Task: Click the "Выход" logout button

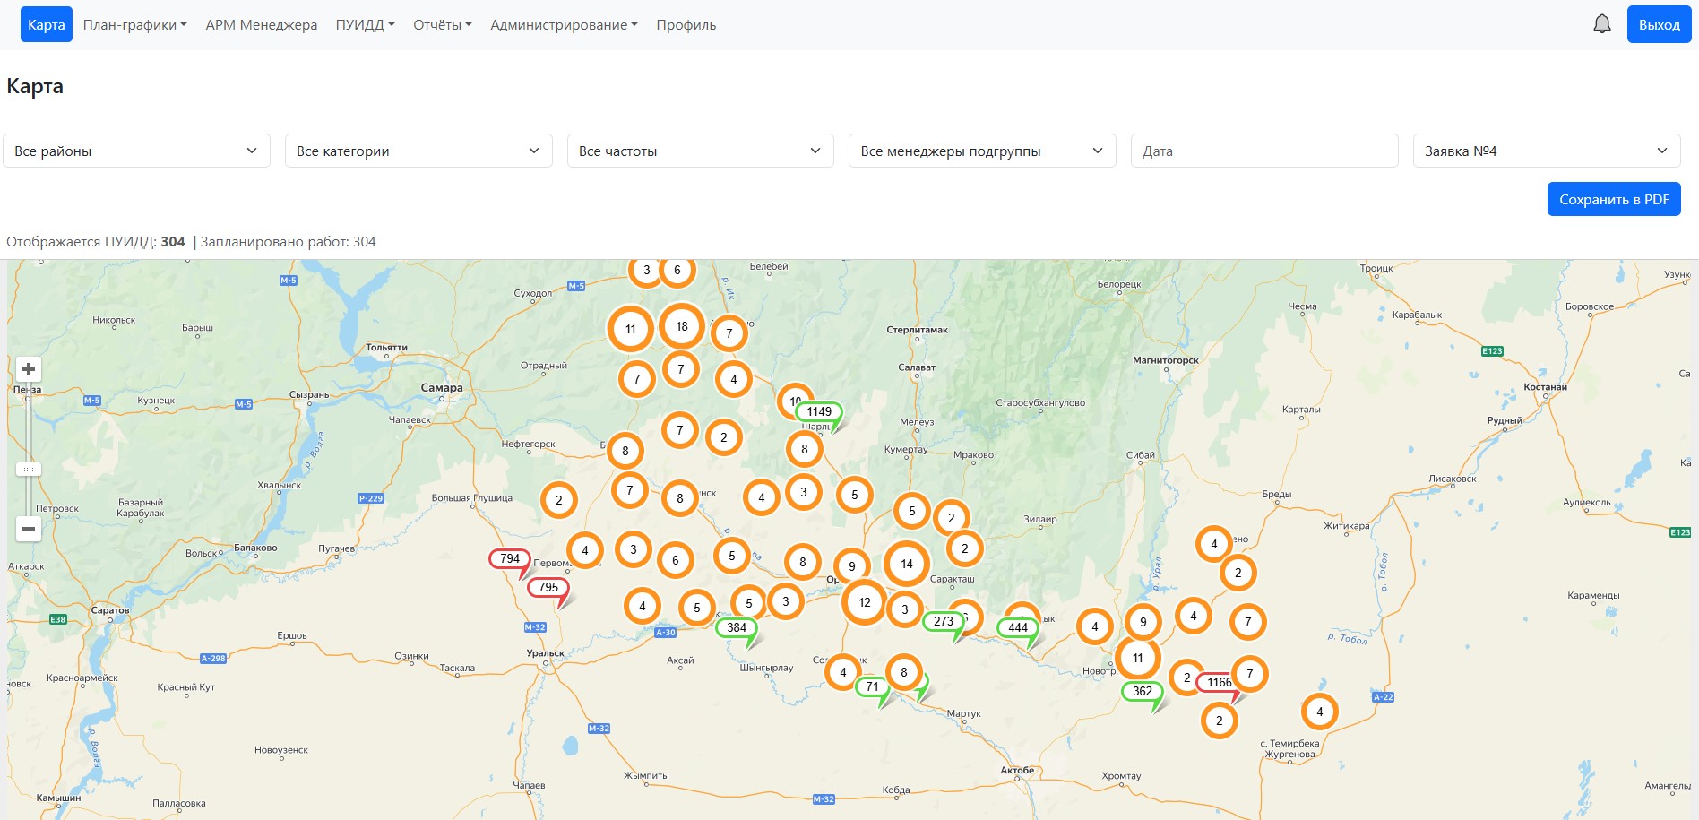Action: click(1659, 25)
